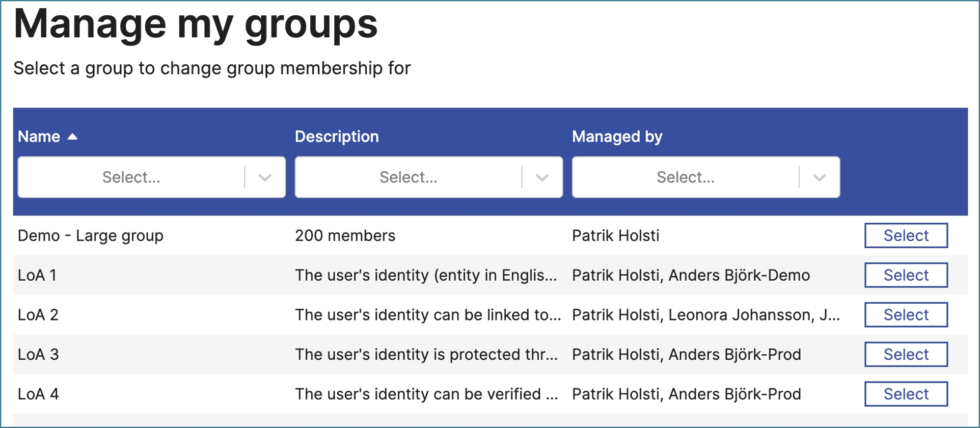Open the Managed by filter chevron

[x=819, y=177]
